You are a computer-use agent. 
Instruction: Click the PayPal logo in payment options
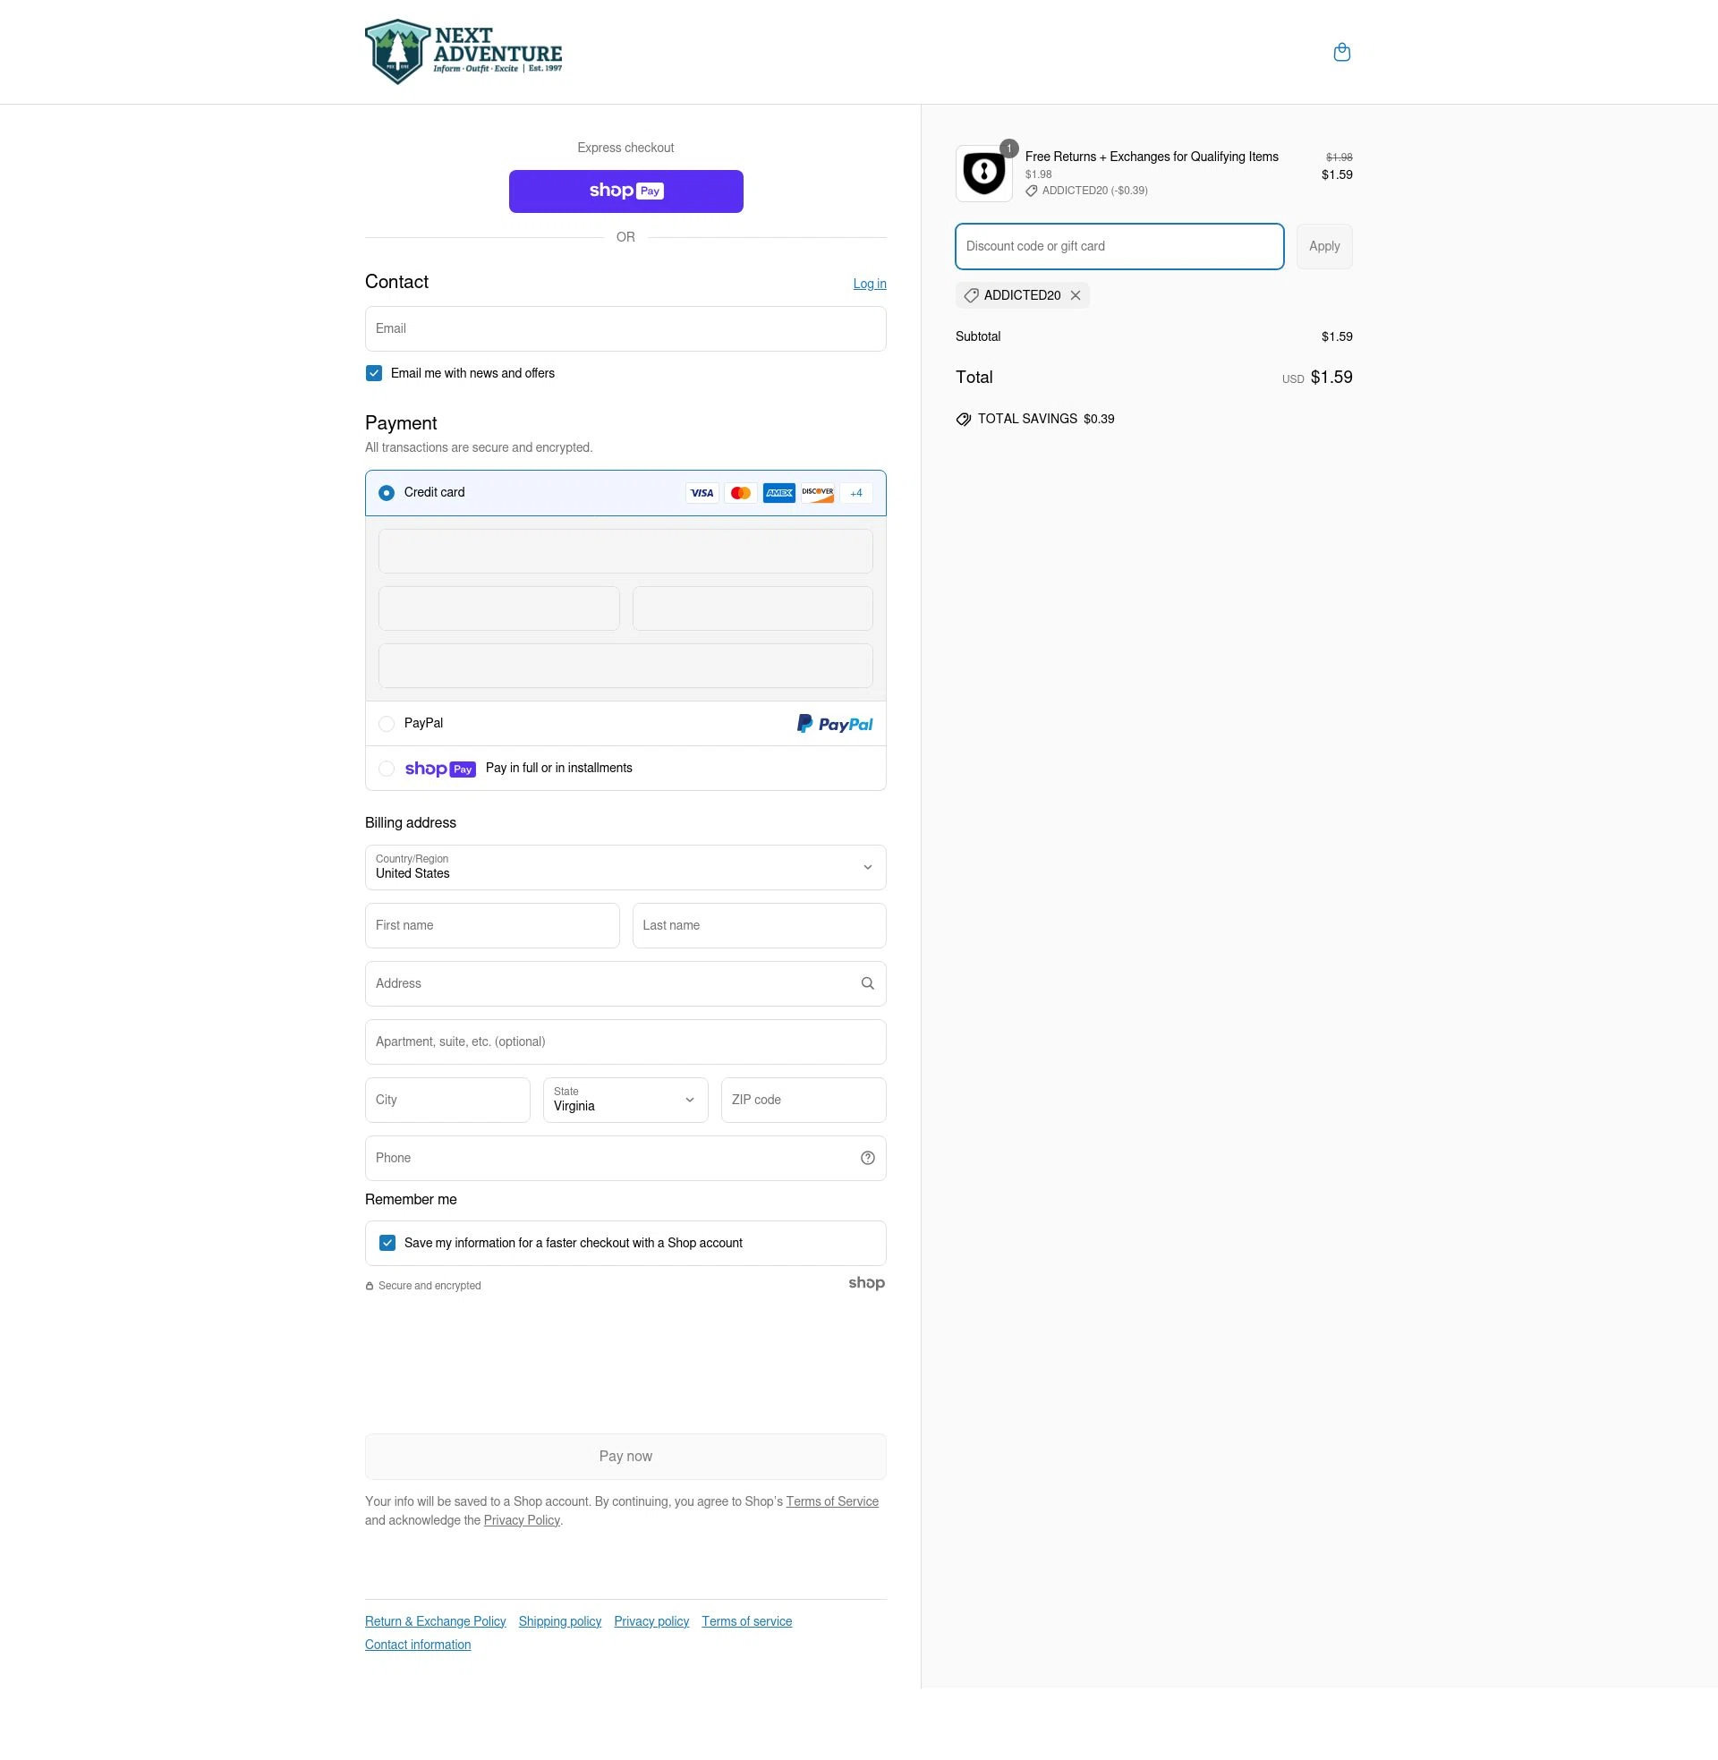pyautogui.click(x=834, y=723)
